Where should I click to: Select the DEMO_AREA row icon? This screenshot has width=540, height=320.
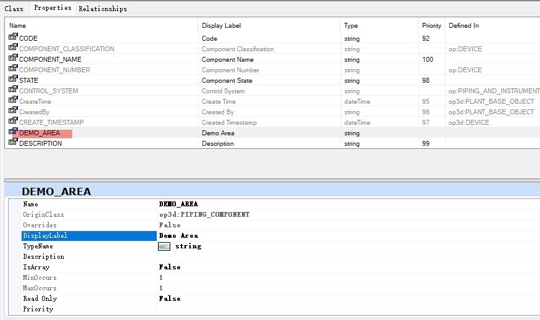[x=13, y=132]
